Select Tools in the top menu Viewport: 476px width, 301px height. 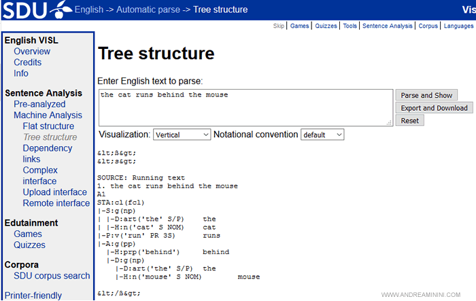coord(350,26)
